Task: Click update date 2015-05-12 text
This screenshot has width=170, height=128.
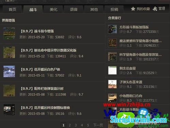Action: tap(36, 56)
